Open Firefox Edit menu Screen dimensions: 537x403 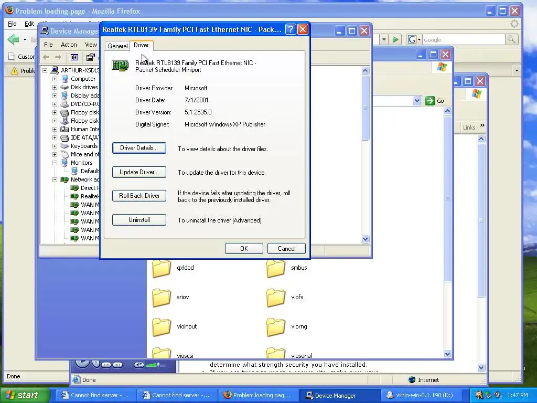point(29,24)
